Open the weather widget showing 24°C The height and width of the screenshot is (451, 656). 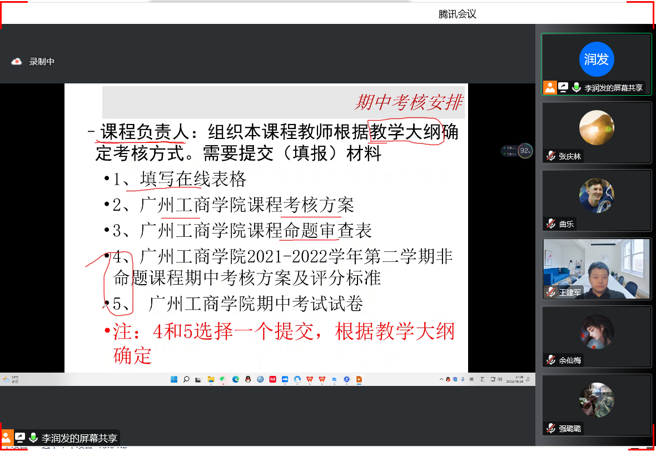pos(10,379)
